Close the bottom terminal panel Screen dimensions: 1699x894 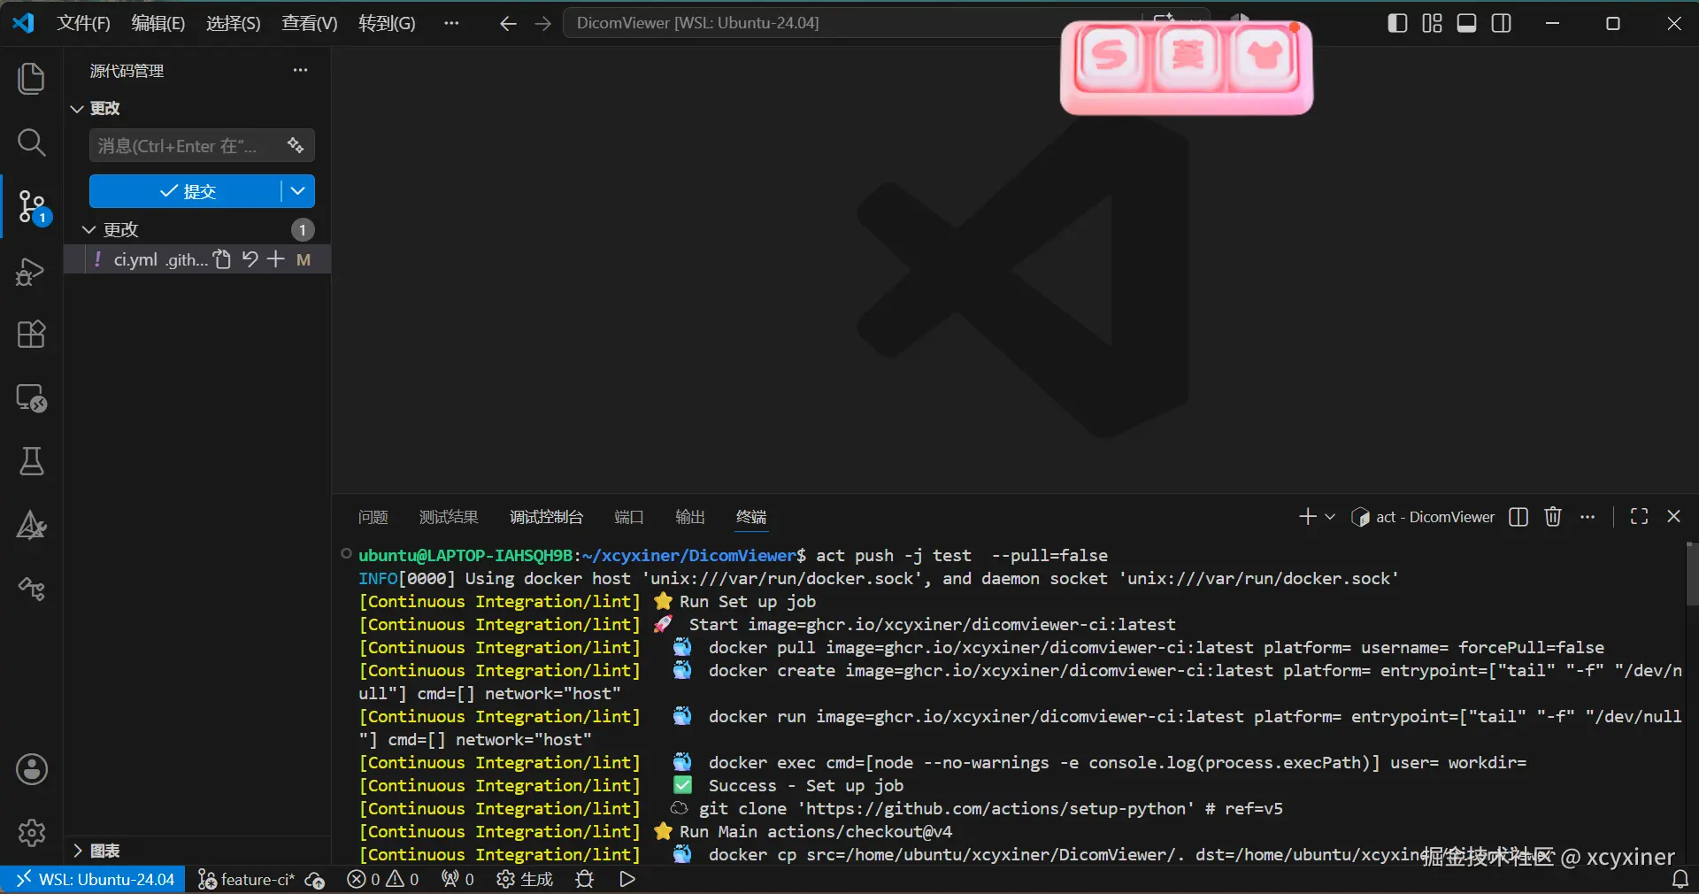1673,517
